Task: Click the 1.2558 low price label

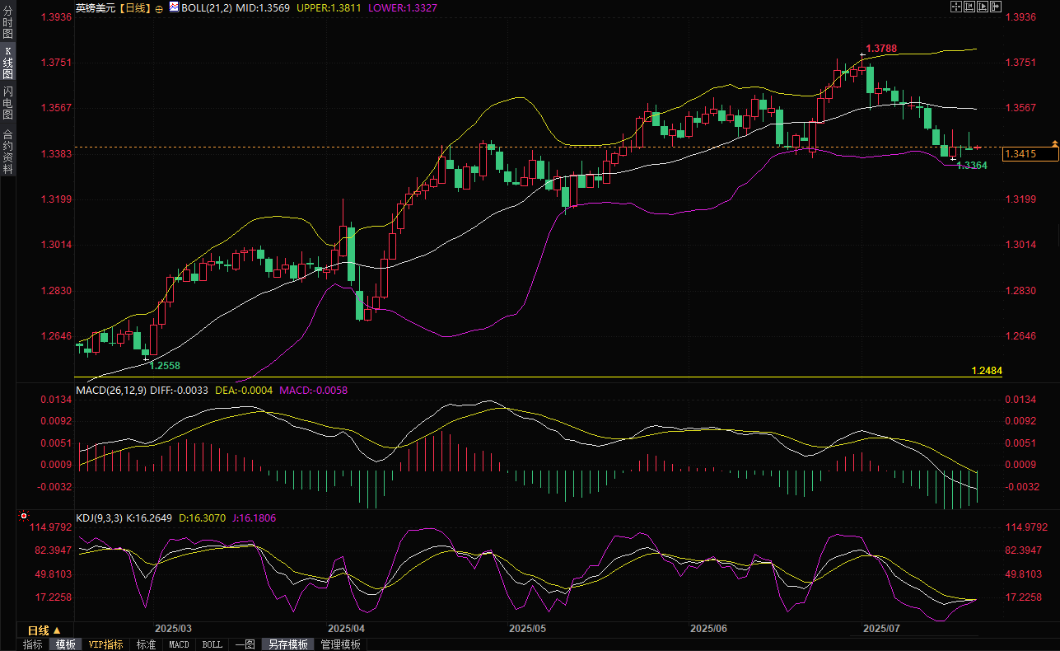Action: click(165, 364)
